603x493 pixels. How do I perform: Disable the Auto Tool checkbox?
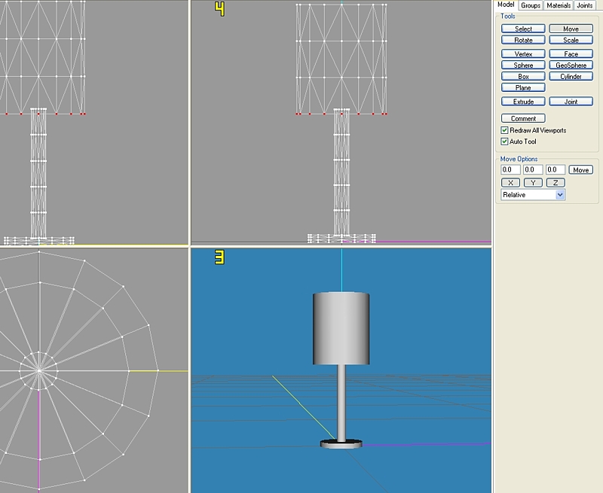[x=505, y=142]
